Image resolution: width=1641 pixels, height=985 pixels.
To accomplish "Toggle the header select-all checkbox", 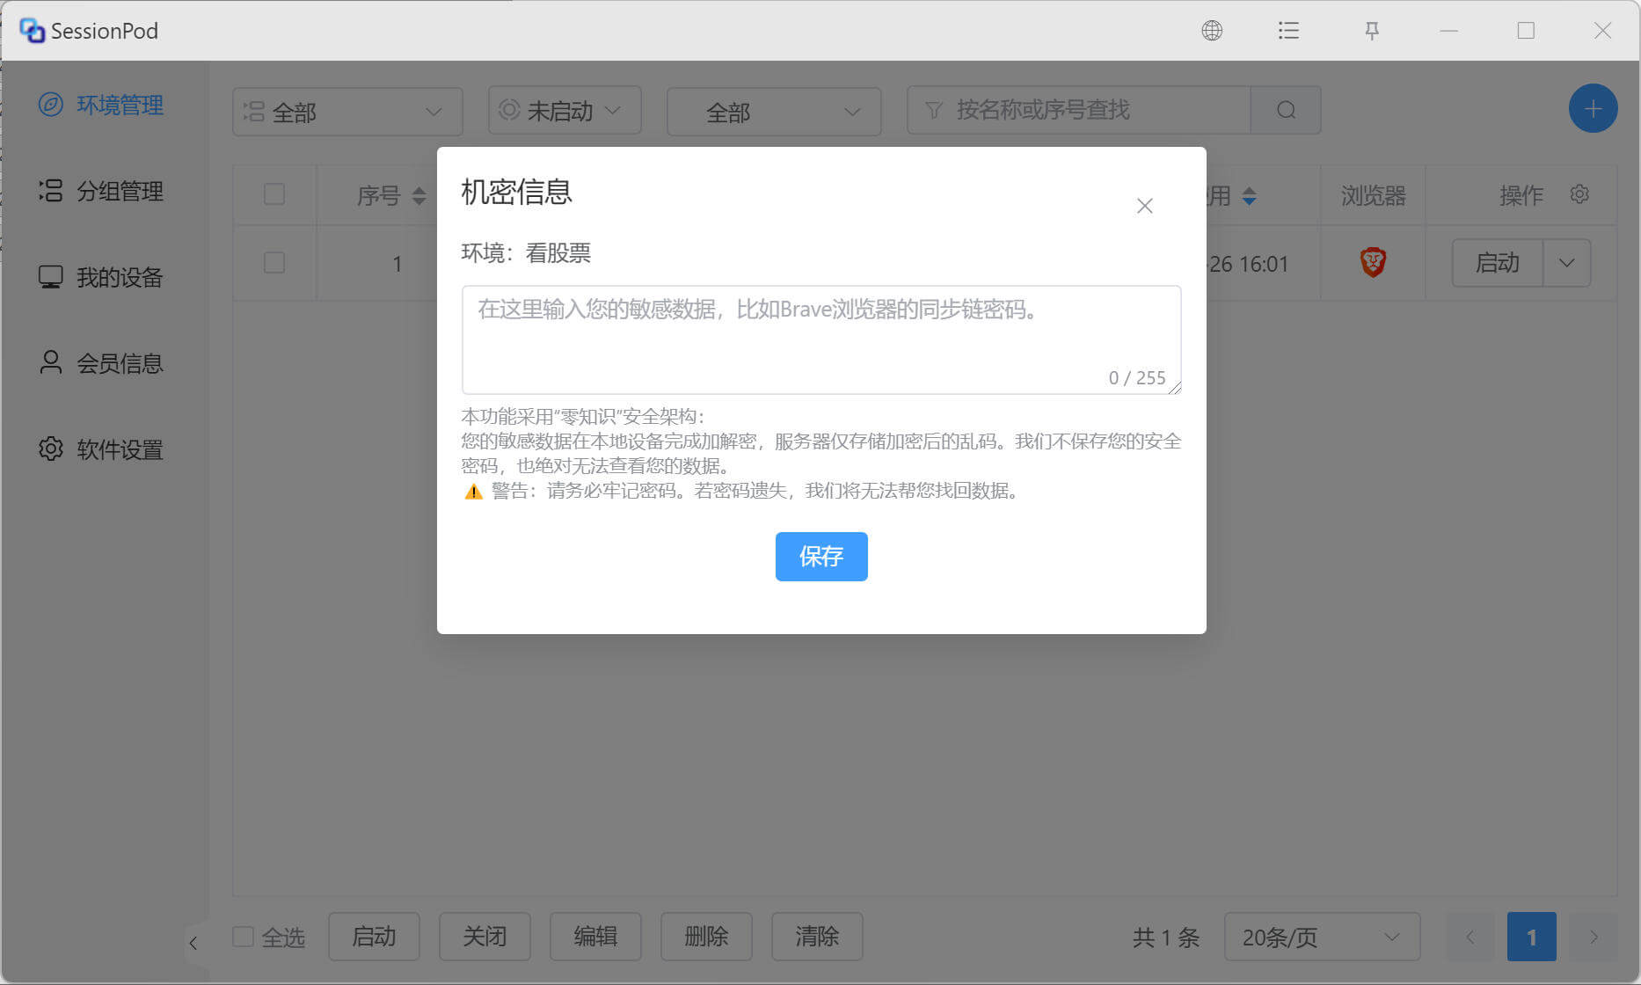I will pos(274,193).
